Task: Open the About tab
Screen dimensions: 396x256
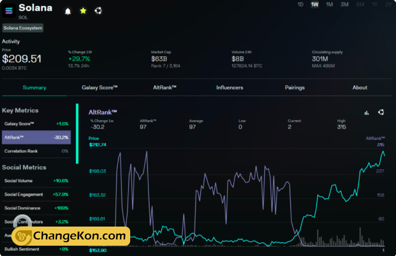Action: (x=360, y=88)
